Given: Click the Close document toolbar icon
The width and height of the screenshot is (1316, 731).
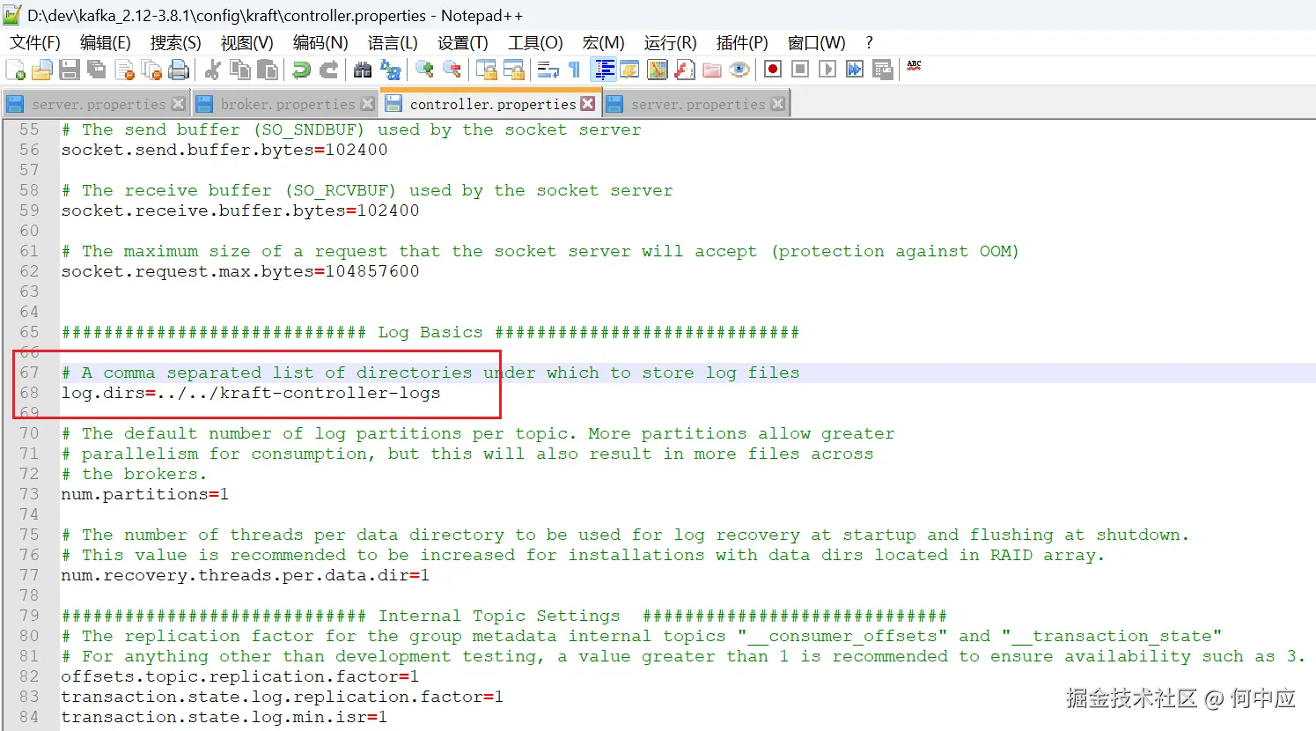Looking at the screenshot, I should 124,70.
